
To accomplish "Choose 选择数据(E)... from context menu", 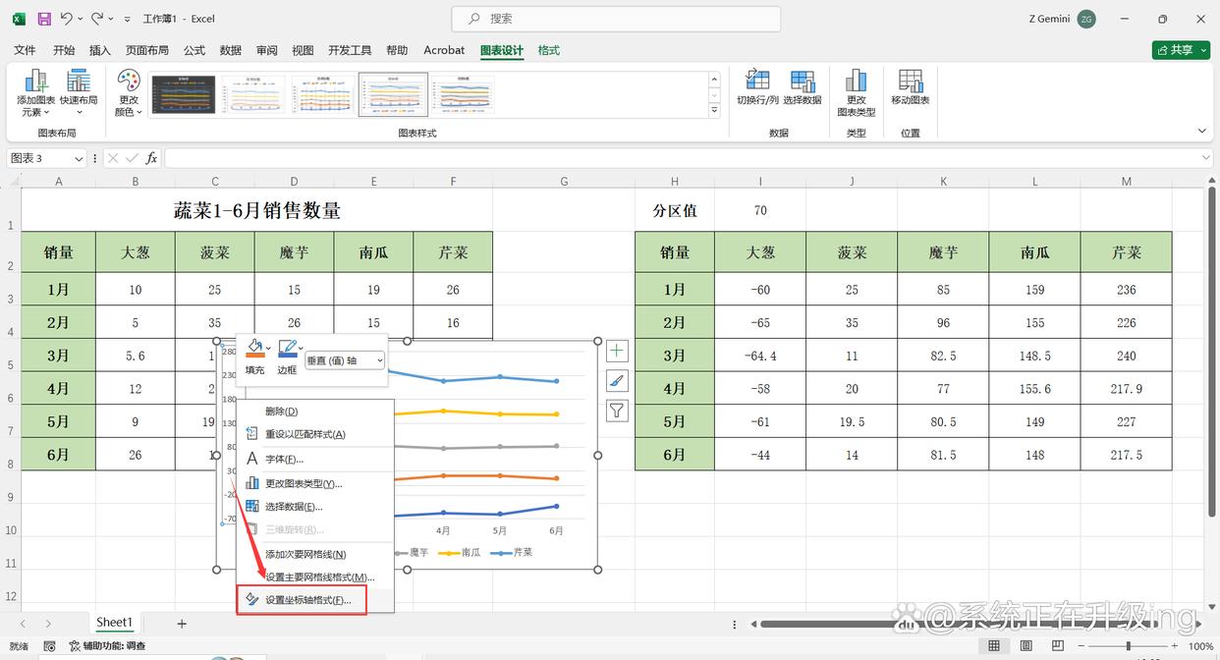I will pyautogui.click(x=315, y=507).
